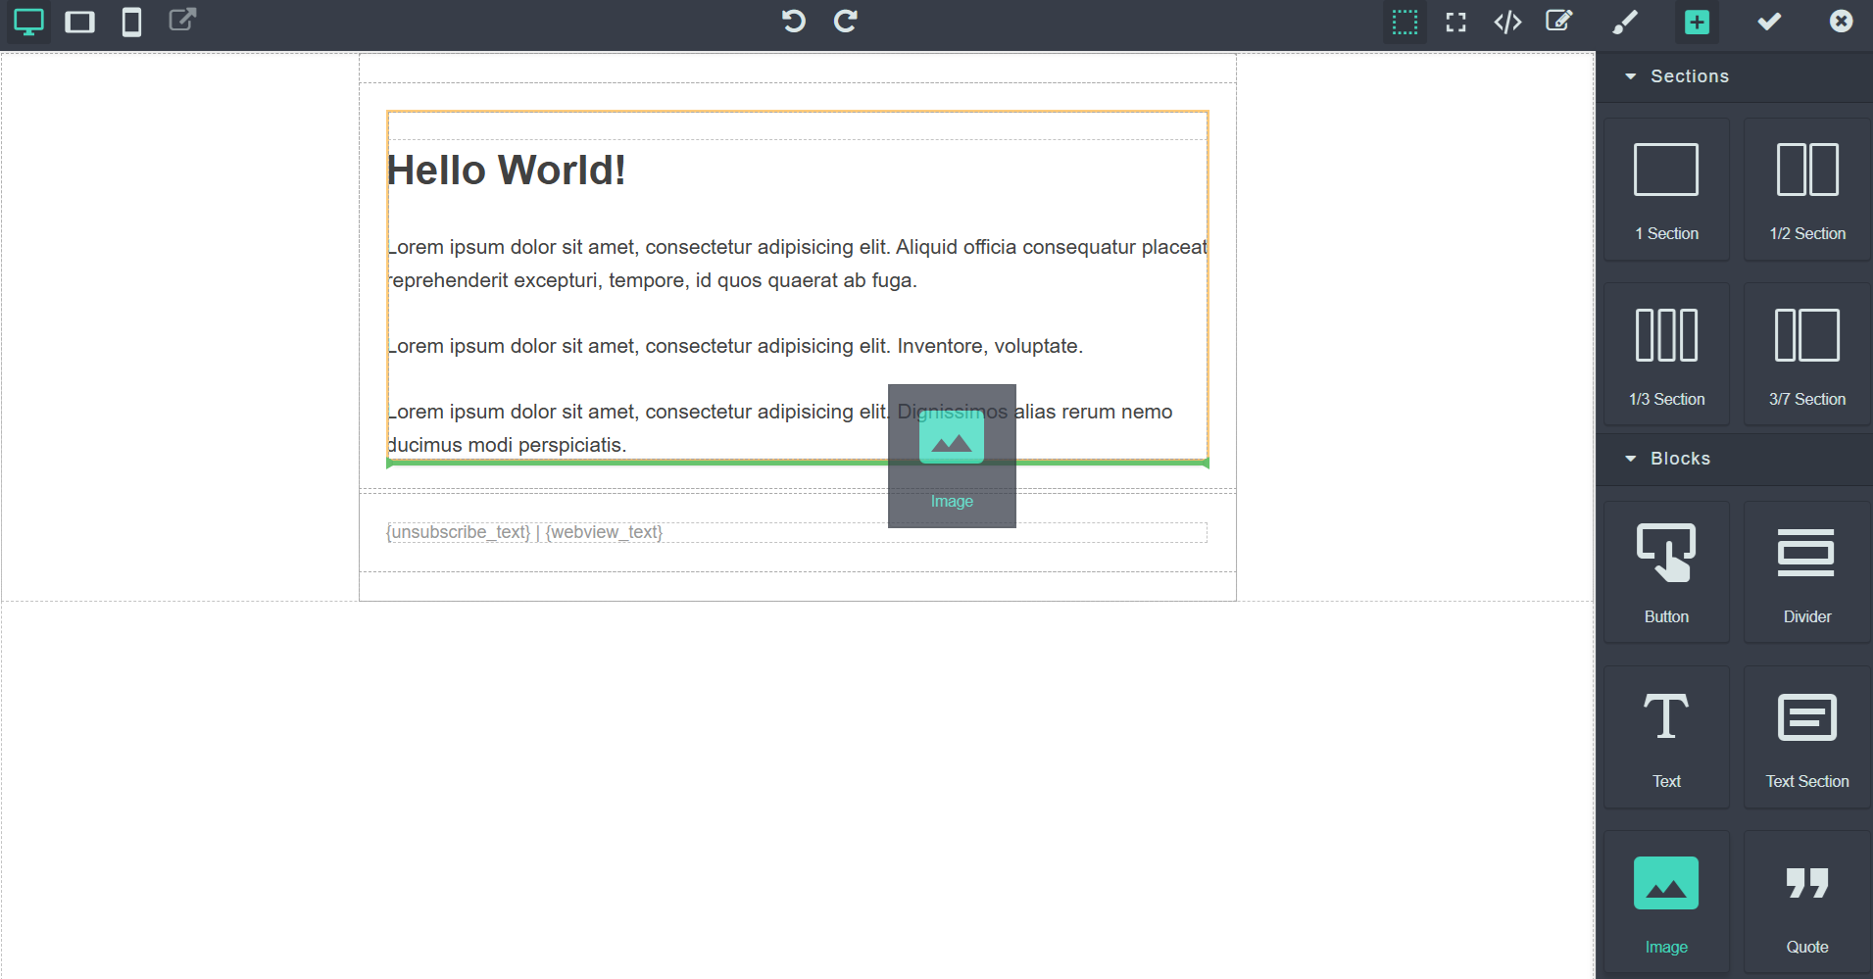Pick the Button block
This screenshot has height=979, width=1873.
tap(1666, 573)
